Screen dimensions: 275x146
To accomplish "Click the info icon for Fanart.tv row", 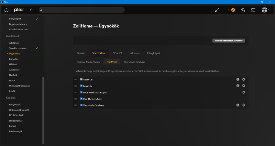I will pos(238,86).
